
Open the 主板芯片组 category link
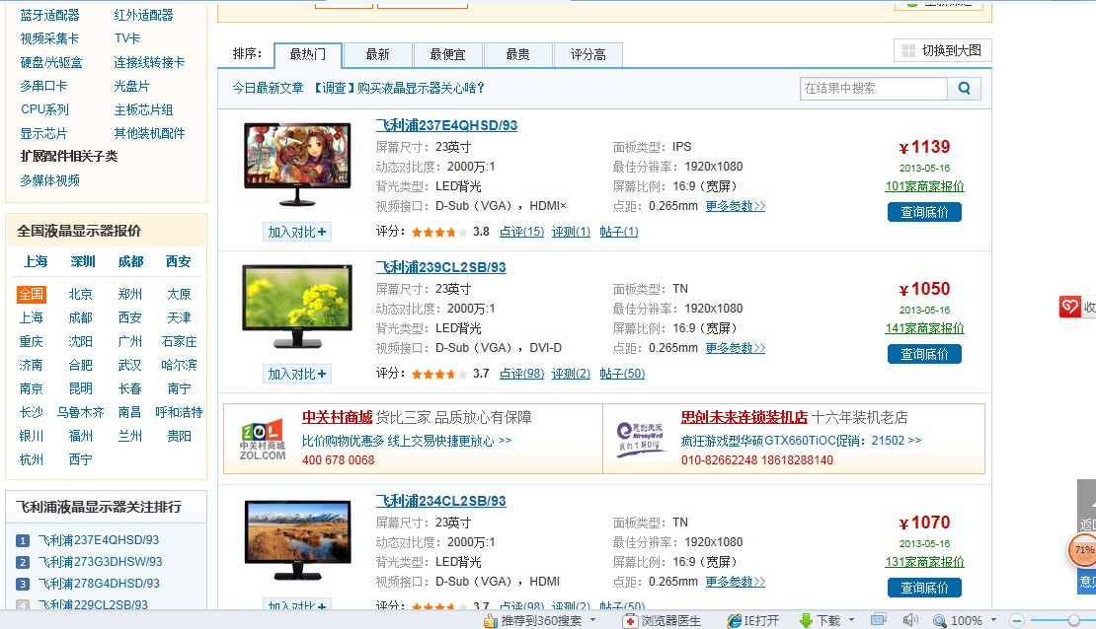coord(143,109)
